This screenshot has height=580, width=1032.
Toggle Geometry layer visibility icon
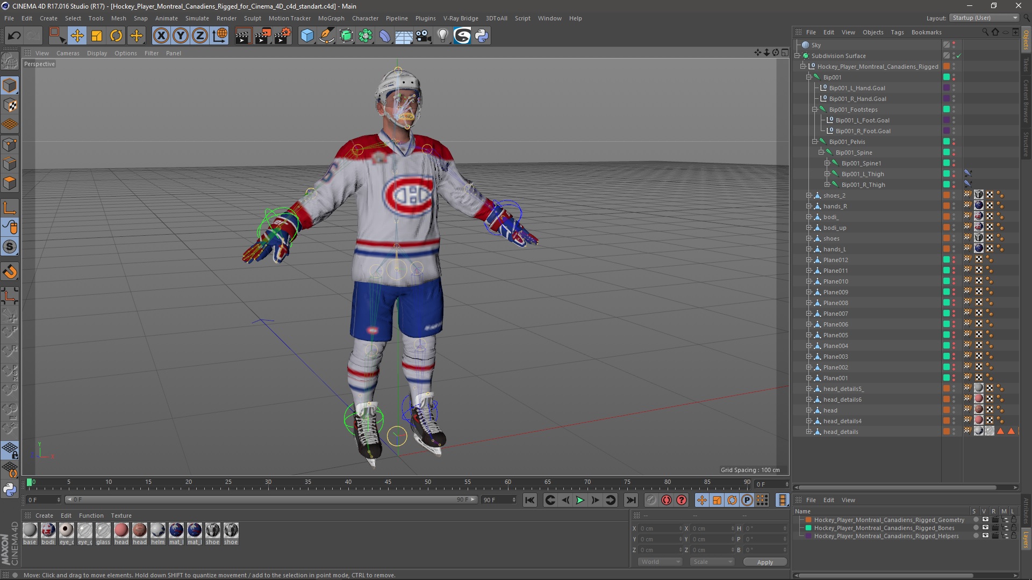tap(985, 520)
